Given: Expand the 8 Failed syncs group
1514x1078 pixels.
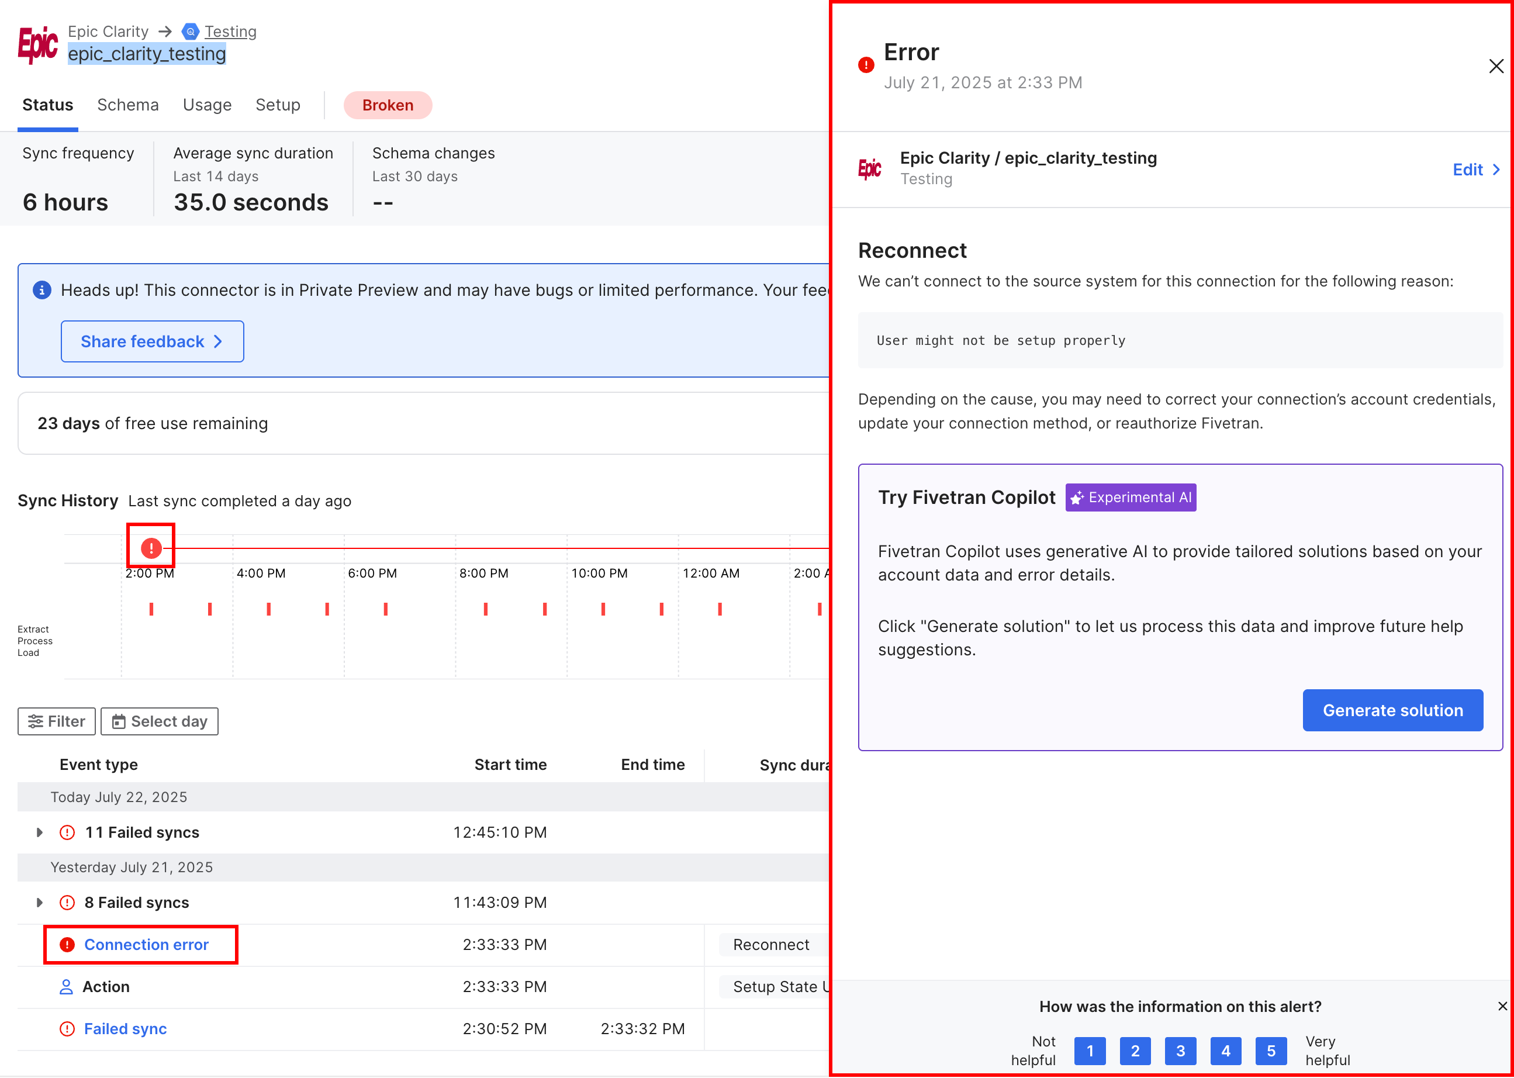Looking at the screenshot, I should [40, 903].
